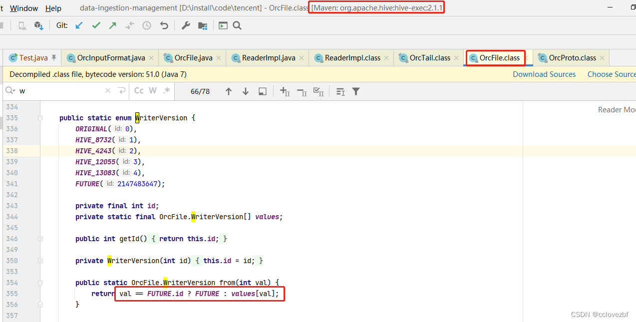Open the Help menu
Image resolution: width=636 pixels, height=322 pixels.
[53, 8]
